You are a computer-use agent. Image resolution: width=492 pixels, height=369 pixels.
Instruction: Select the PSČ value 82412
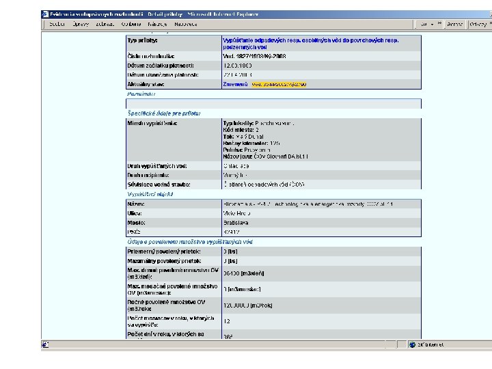(232, 232)
